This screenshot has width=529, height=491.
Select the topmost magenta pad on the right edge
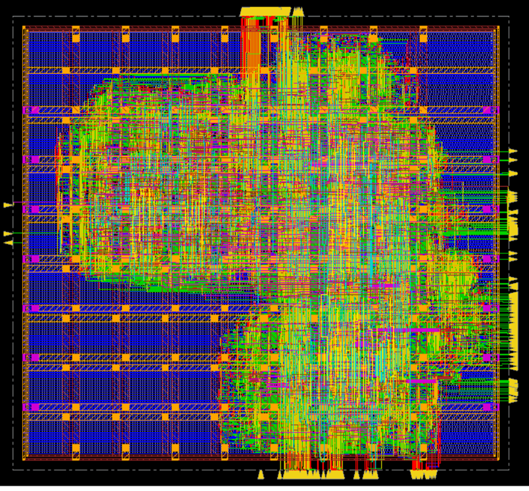(x=488, y=110)
